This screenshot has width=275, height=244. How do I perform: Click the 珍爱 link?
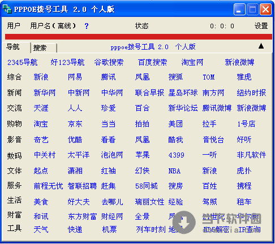pyautogui.click(x=108, y=108)
